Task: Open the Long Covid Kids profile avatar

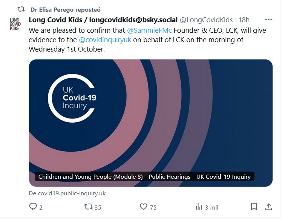Action: (x=15, y=23)
